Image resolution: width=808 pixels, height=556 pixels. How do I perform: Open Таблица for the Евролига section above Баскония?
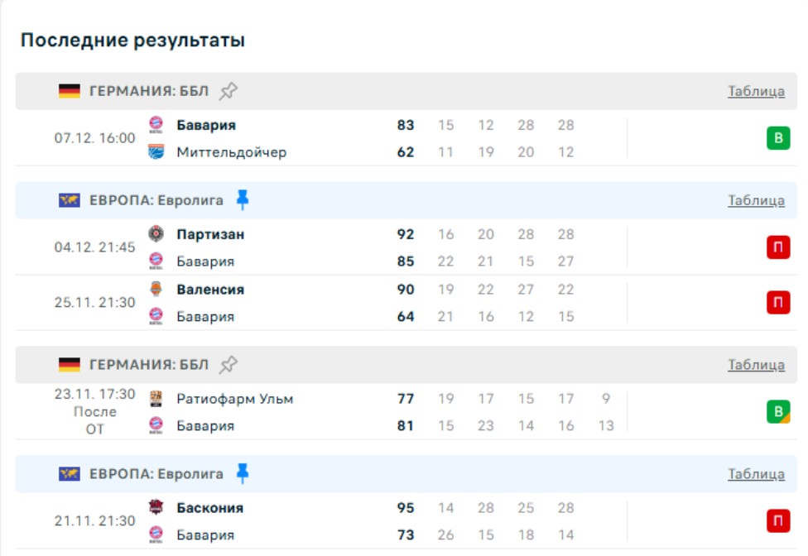click(756, 474)
